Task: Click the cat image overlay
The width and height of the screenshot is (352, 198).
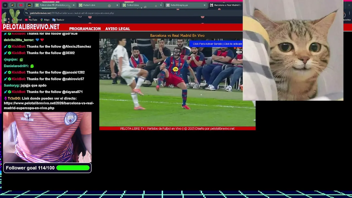Action: (293, 50)
